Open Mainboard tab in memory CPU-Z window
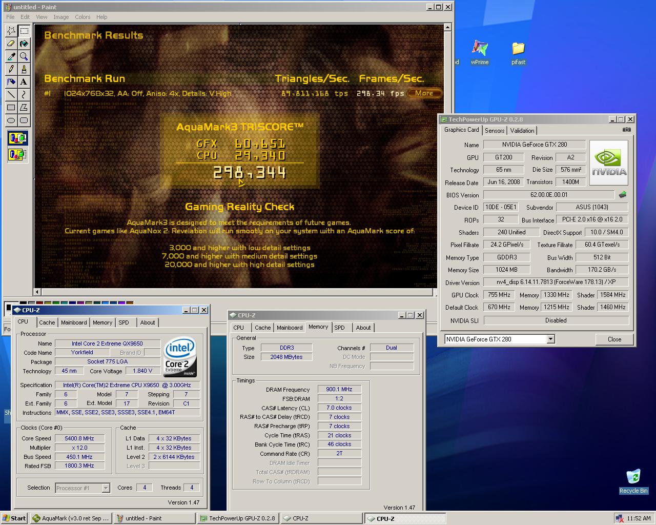 point(290,328)
